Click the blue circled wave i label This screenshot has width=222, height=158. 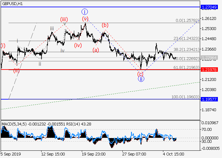coord(84,12)
